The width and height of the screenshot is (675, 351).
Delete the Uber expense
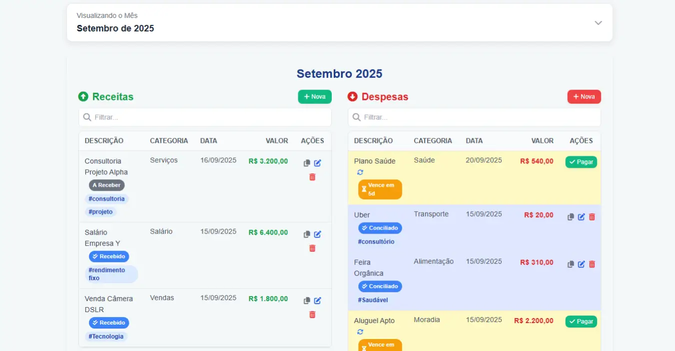[x=592, y=217]
